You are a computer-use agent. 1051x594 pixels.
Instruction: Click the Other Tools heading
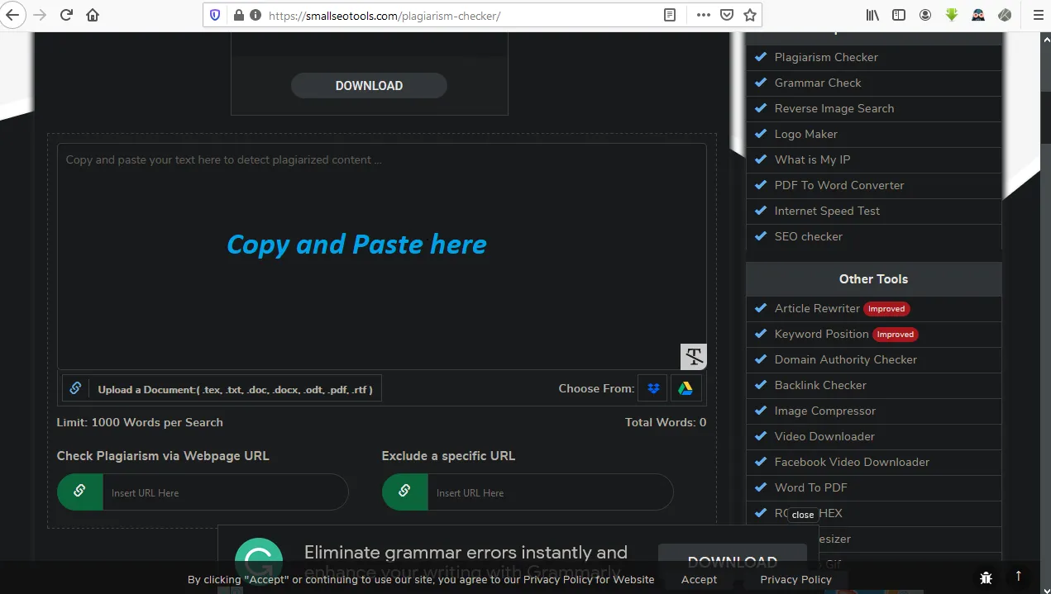(x=873, y=279)
